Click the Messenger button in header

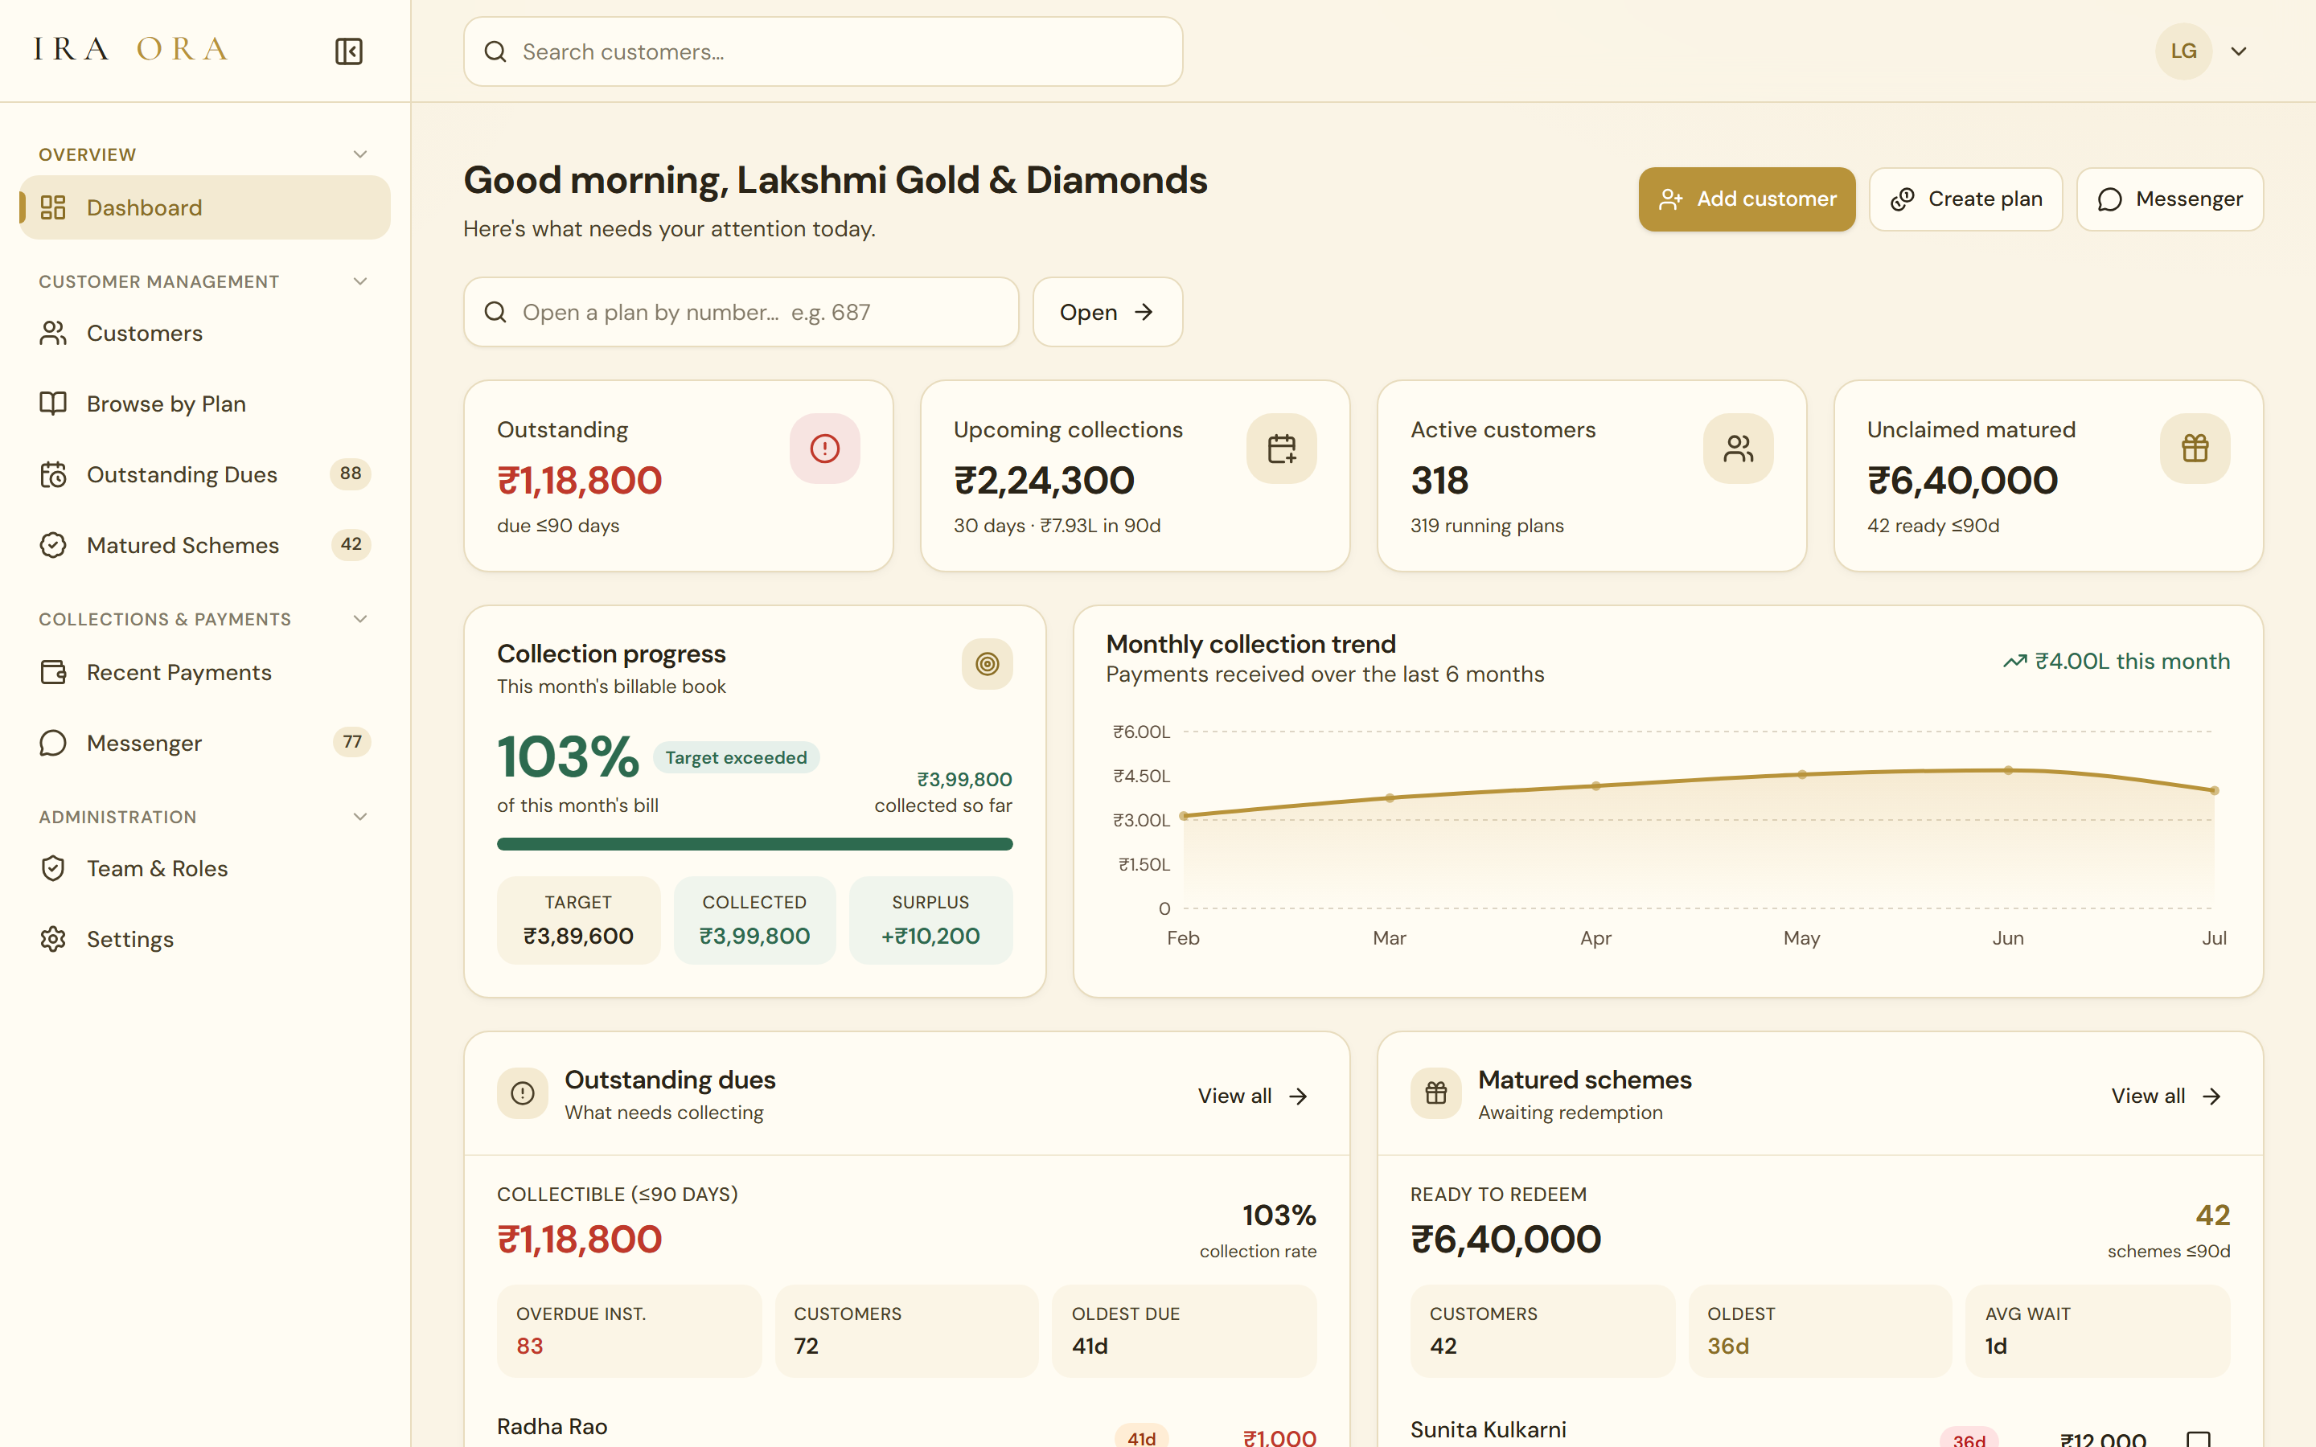point(2170,199)
